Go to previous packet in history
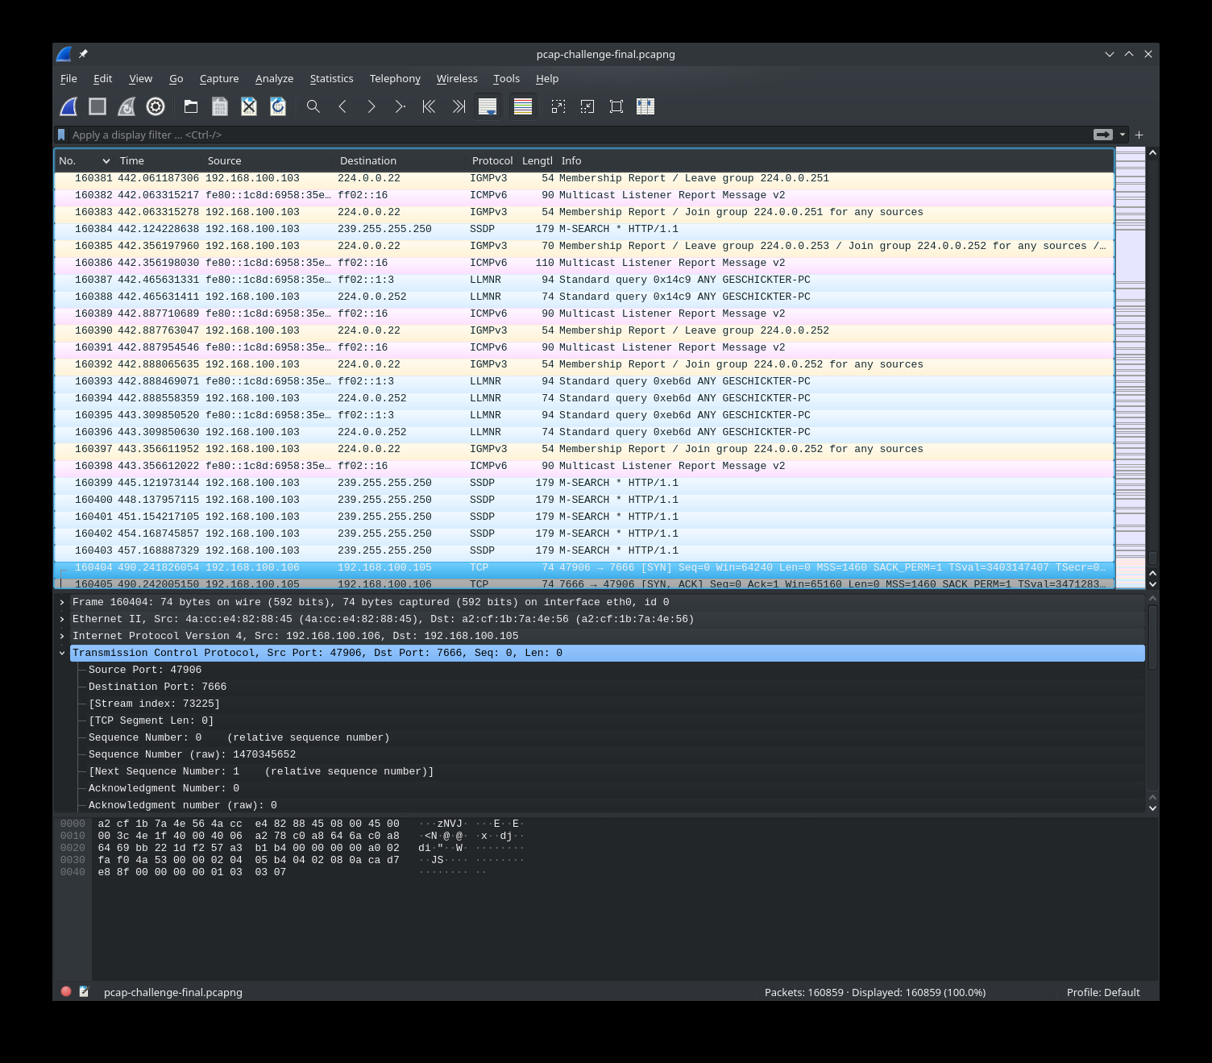Image resolution: width=1212 pixels, height=1063 pixels. click(342, 106)
